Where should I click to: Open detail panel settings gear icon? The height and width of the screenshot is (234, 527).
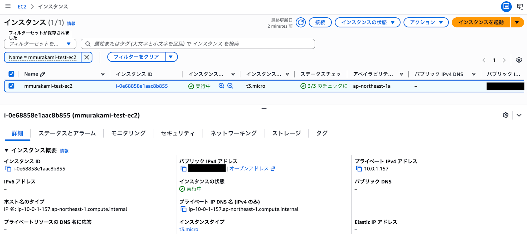point(505,115)
